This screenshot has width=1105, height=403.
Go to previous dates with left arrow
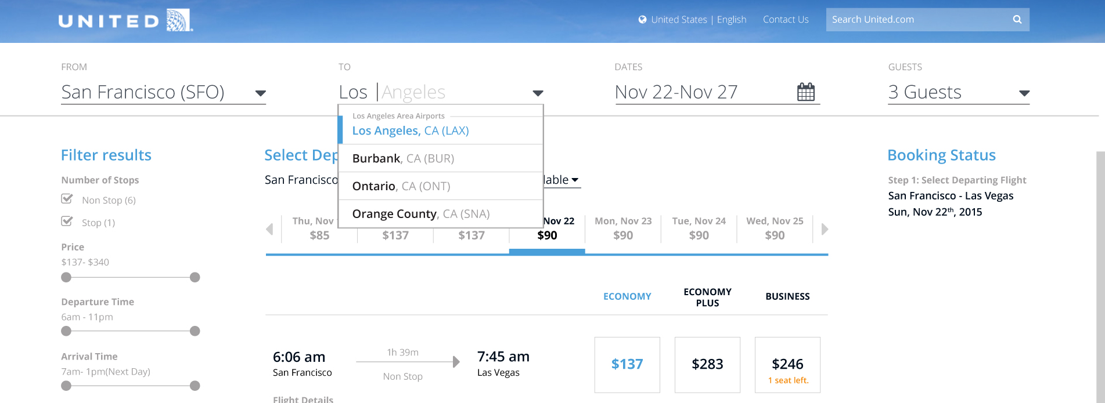269,229
